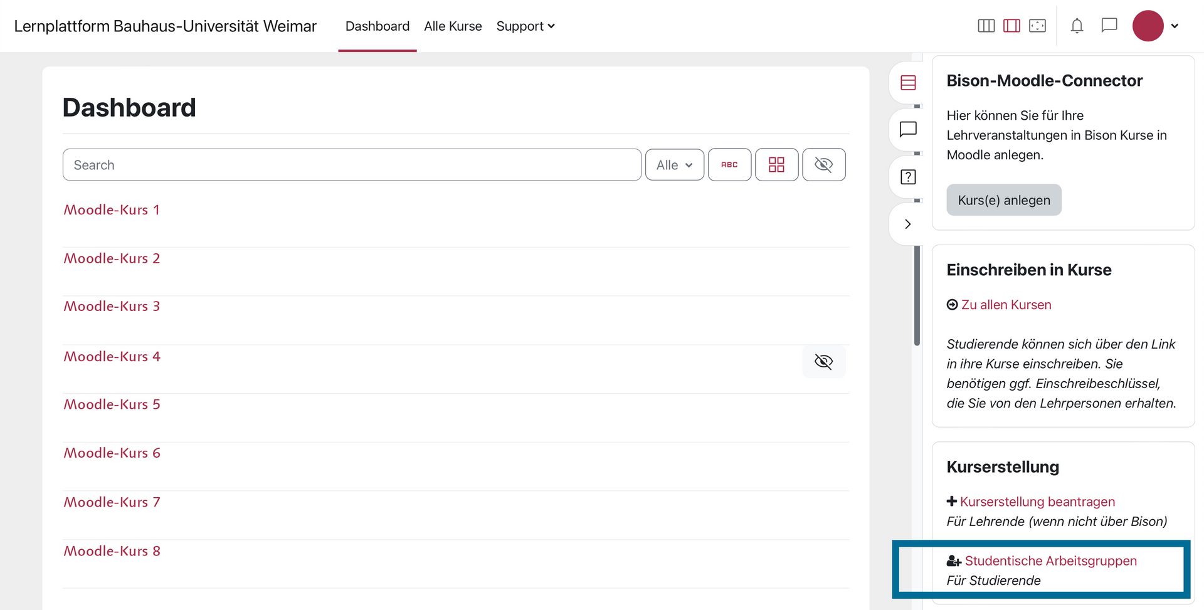Open the Alle filter dropdown

coord(674,165)
